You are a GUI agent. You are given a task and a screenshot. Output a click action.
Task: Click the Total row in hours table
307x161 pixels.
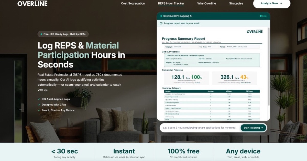pyautogui.click(x=212, y=119)
